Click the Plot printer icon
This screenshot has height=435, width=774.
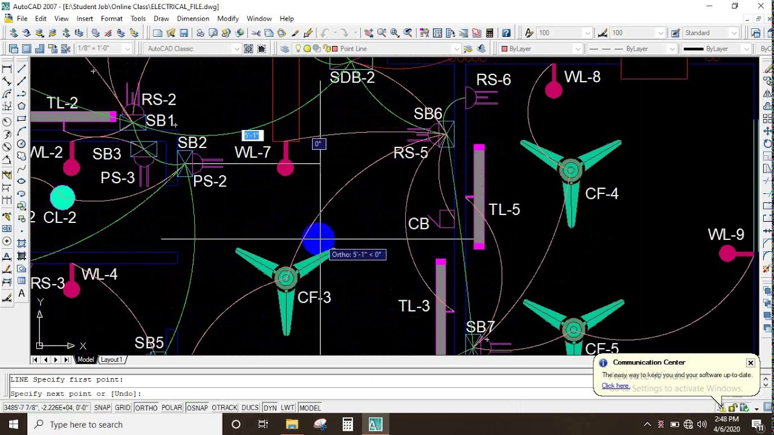coord(200,33)
